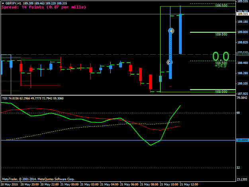Click the 189.180 price axis label
Image resolution: width=249 pixels, height=187 pixels.
[x=243, y=22]
